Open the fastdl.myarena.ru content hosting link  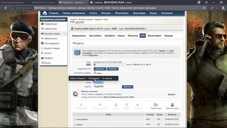(x=119, y=97)
